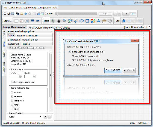Switch to the Border tab
153x127 pixels.
(34, 40)
